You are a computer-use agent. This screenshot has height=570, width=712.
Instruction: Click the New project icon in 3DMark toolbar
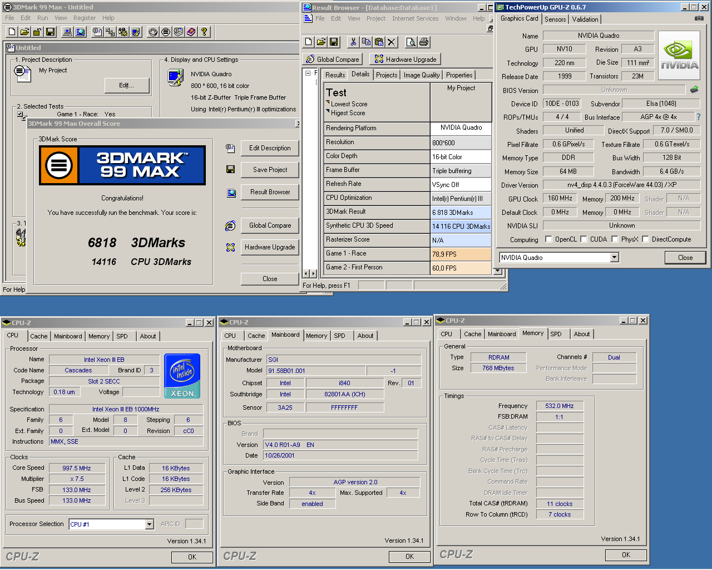pos(12,32)
